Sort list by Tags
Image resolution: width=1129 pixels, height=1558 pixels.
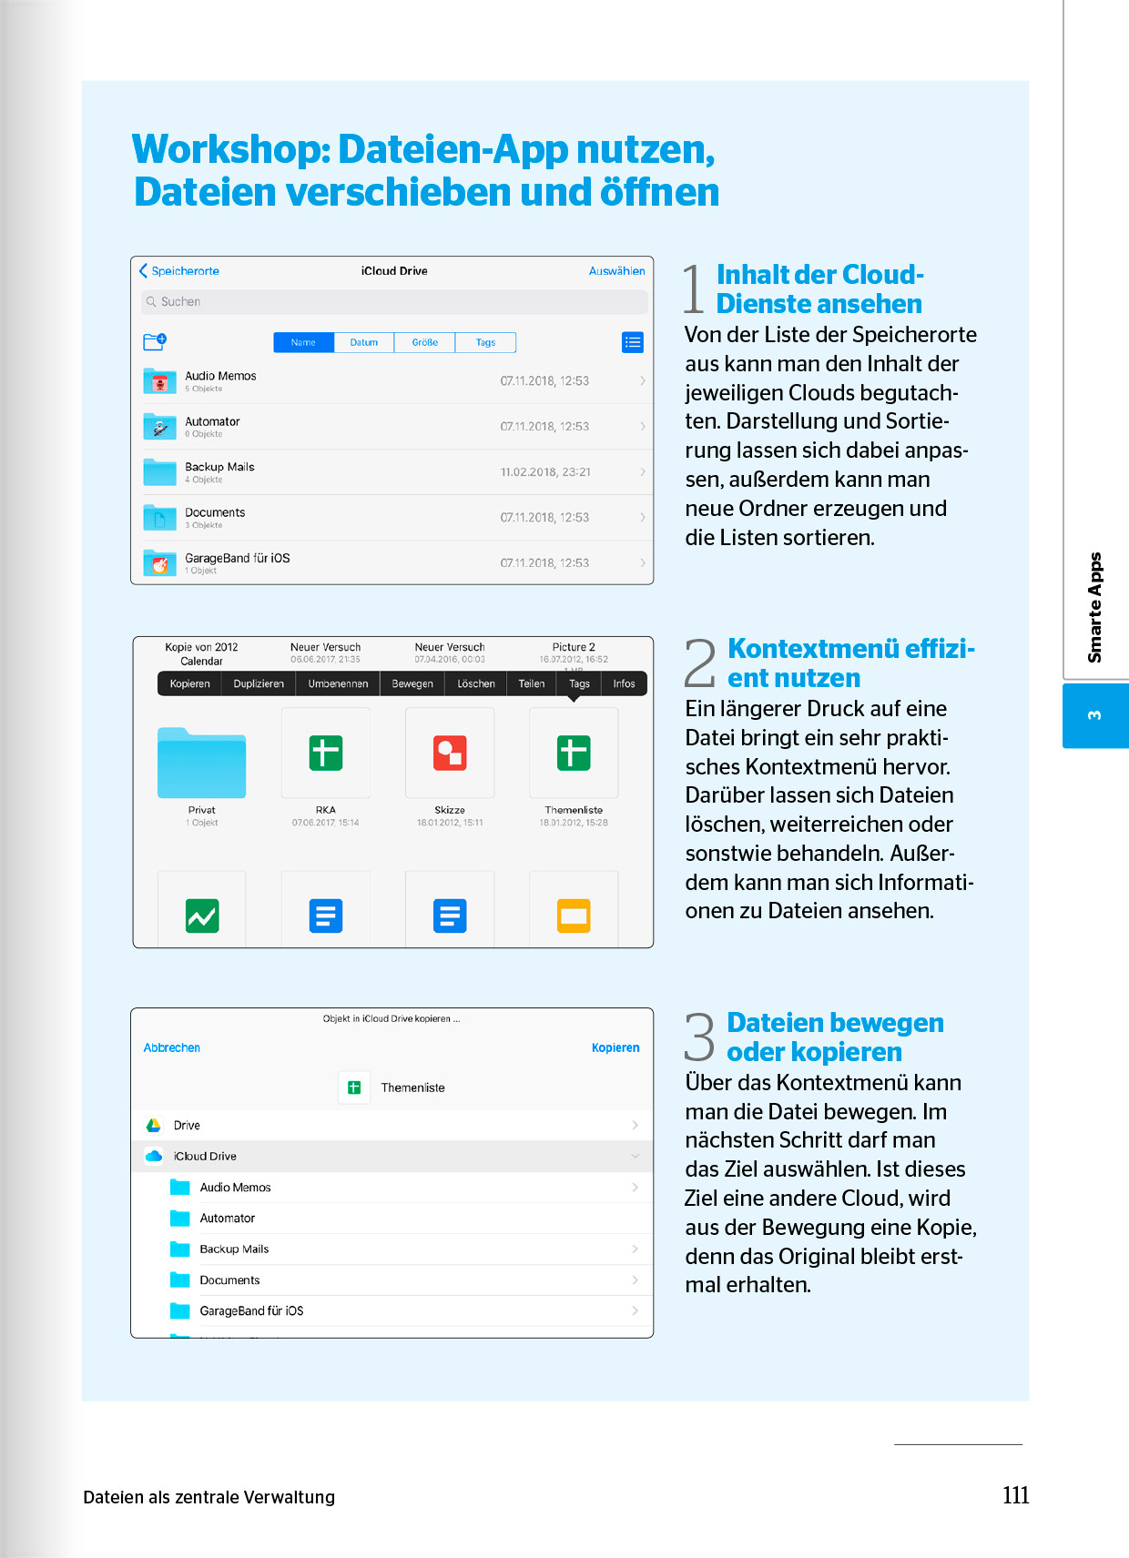[485, 342]
